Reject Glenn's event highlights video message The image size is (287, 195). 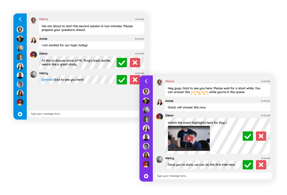[x=261, y=136]
